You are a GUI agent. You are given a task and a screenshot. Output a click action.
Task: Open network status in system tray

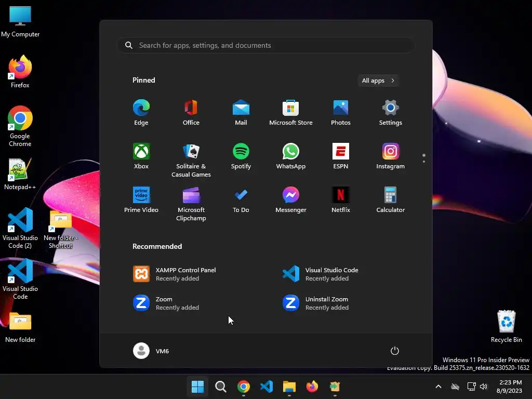471,387
